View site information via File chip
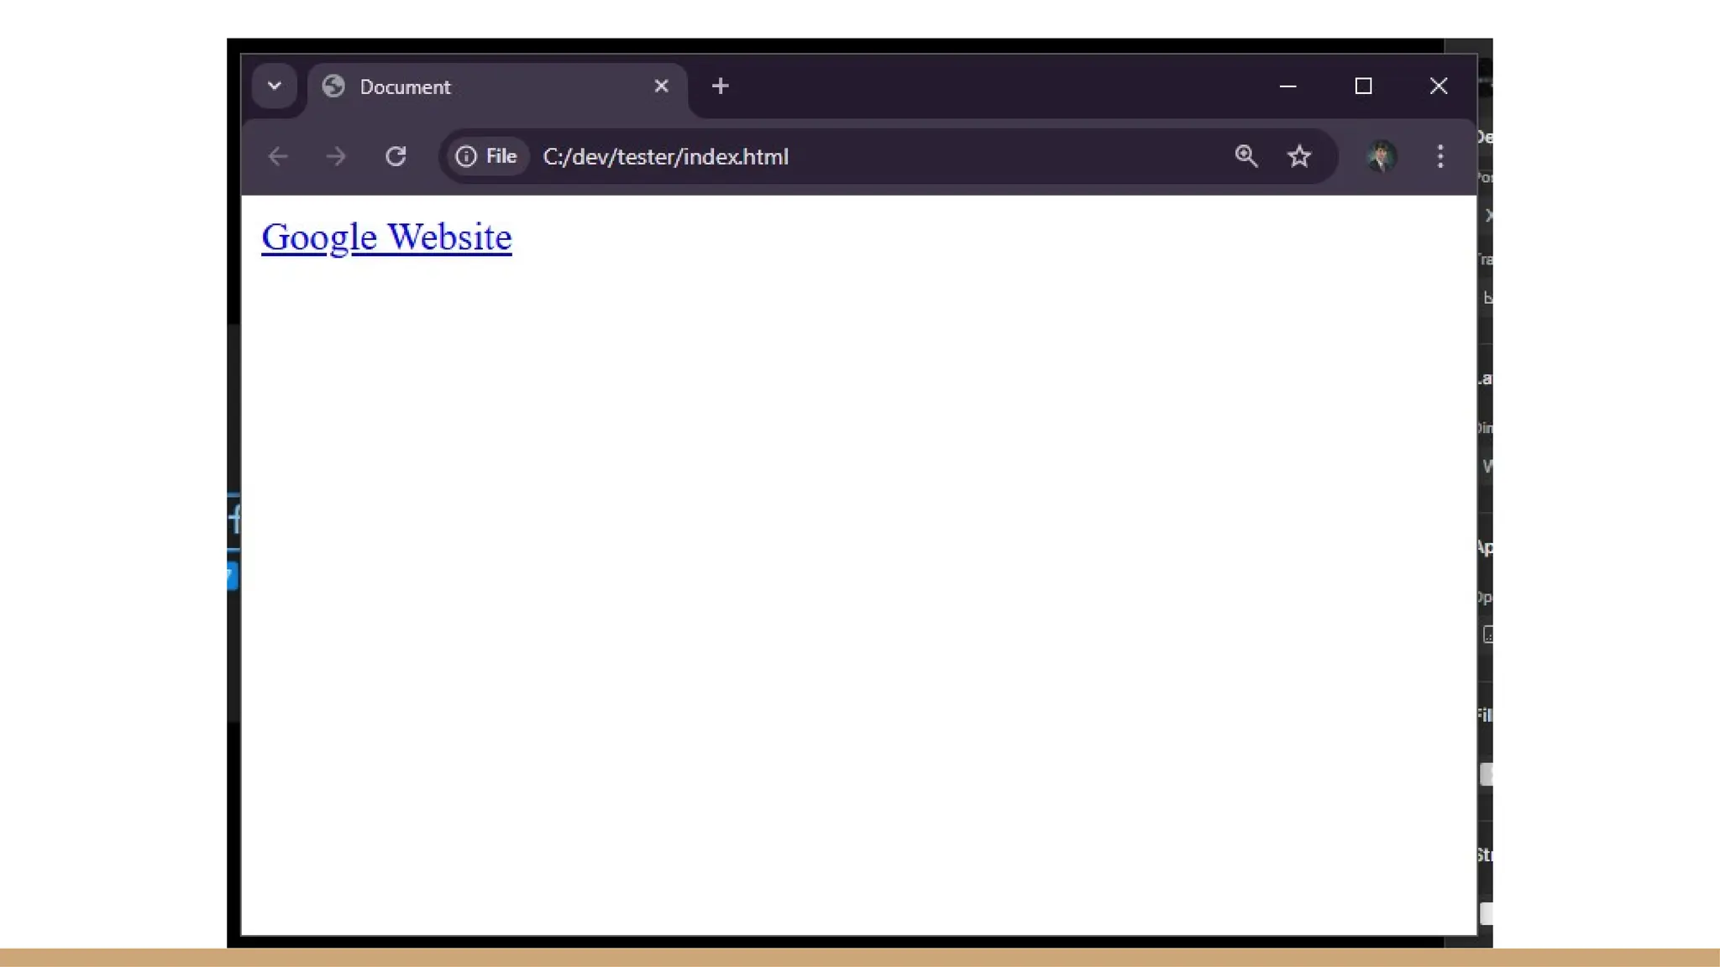1720x967 pixels. (487, 157)
